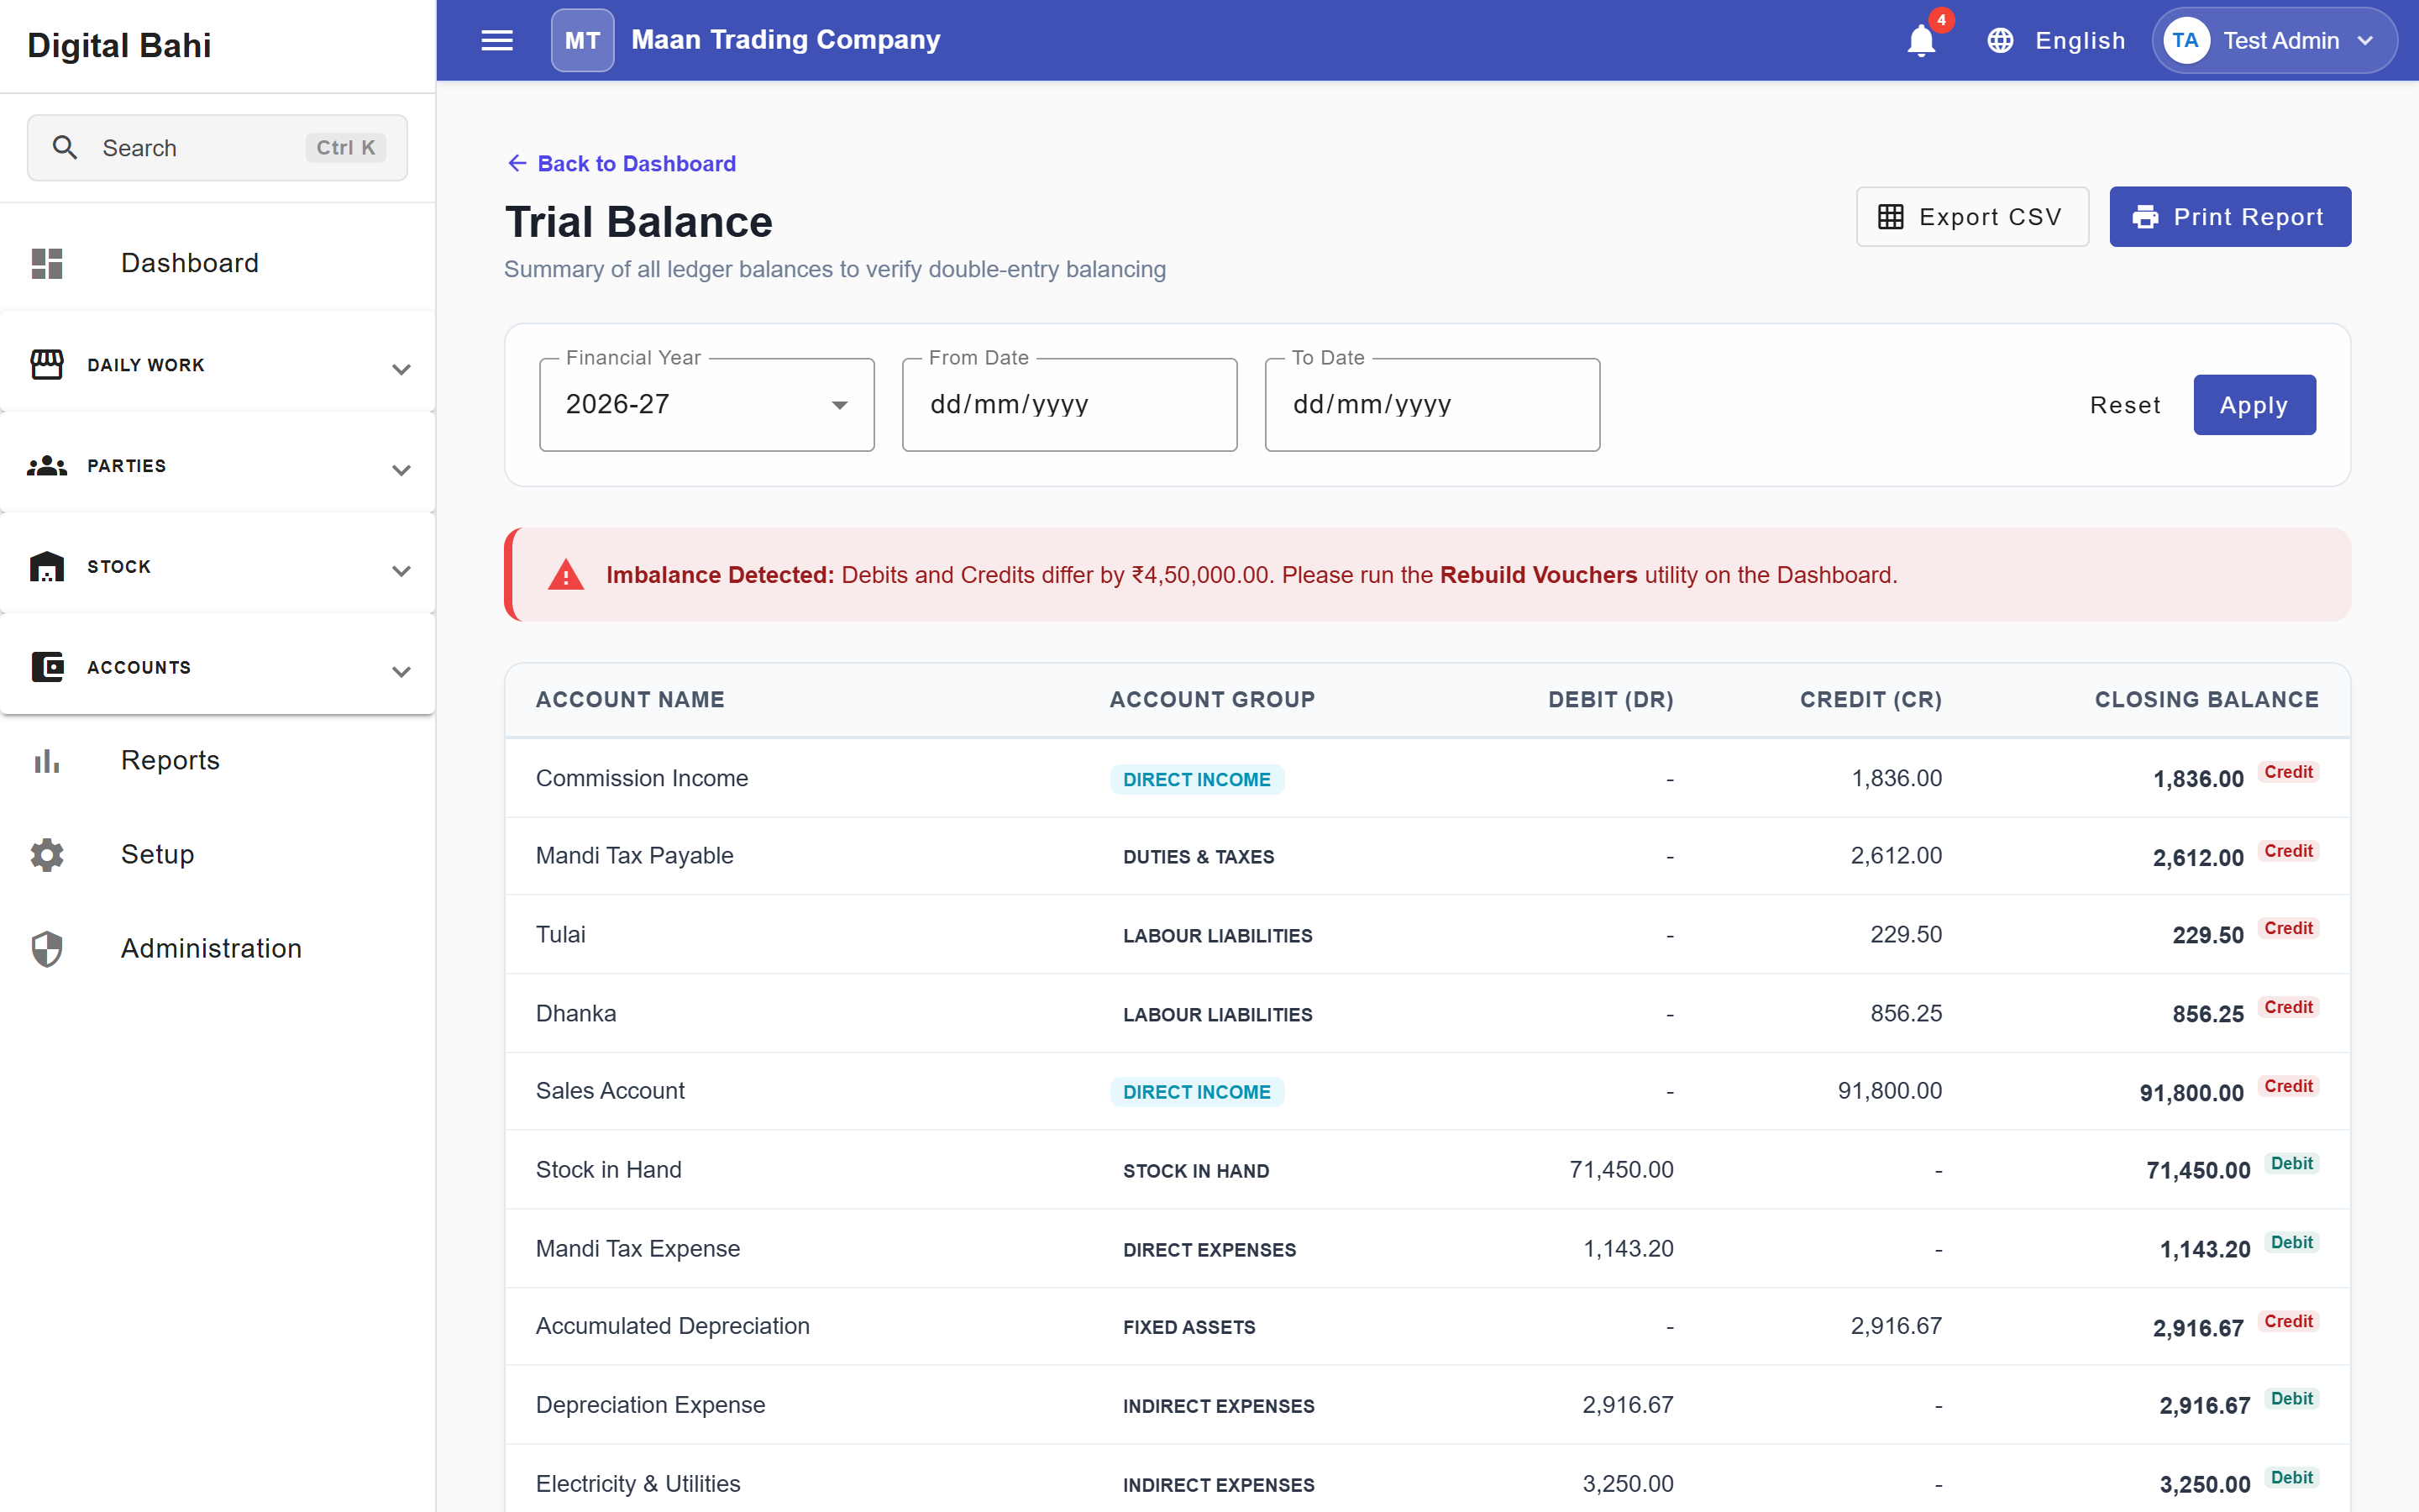Click the imbalance warning triangle icon
The height and width of the screenshot is (1512, 2419).
click(x=566, y=575)
